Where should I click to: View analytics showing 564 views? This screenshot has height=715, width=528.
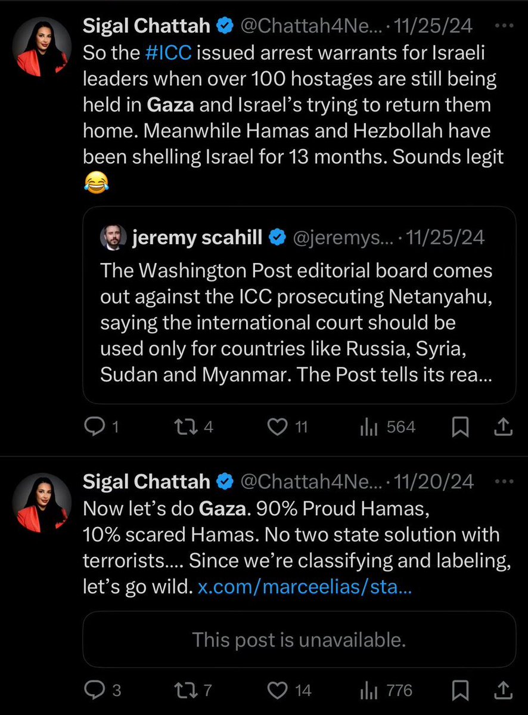tap(369, 427)
